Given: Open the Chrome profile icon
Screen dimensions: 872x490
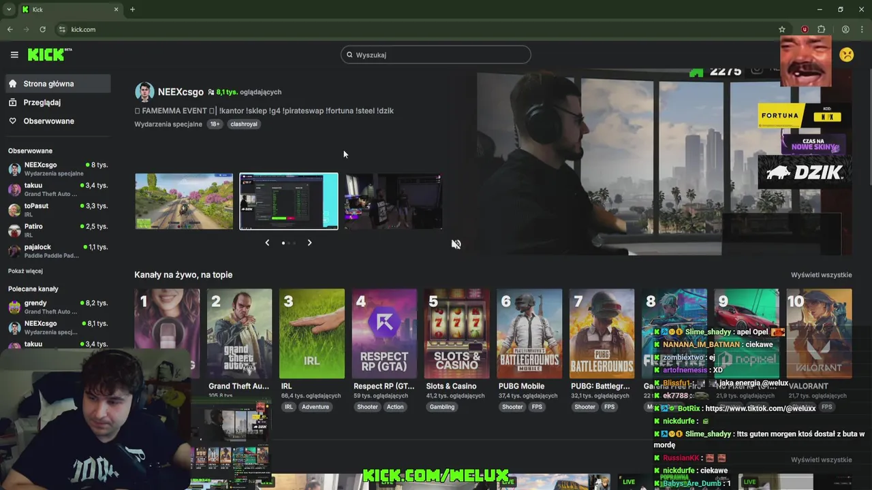Looking at the screenshot, I should [x=845, y=29].
